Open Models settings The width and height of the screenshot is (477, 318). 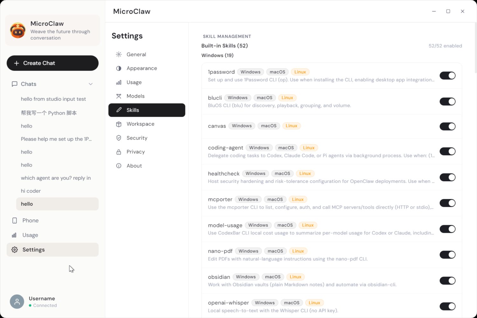147,96
